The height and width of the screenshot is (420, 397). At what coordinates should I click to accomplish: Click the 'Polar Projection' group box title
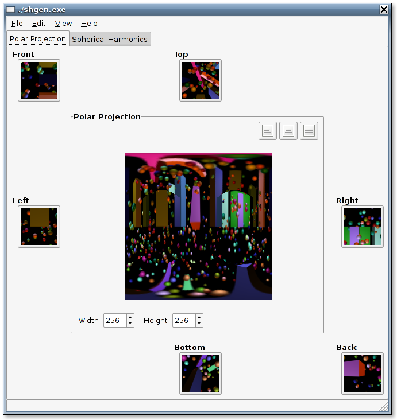click(x=107, y=117)
